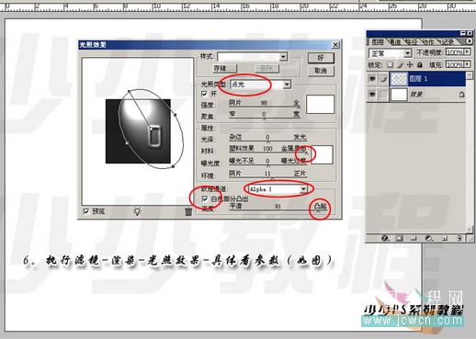Close the 光照效果 dialog

coord(335,45)
